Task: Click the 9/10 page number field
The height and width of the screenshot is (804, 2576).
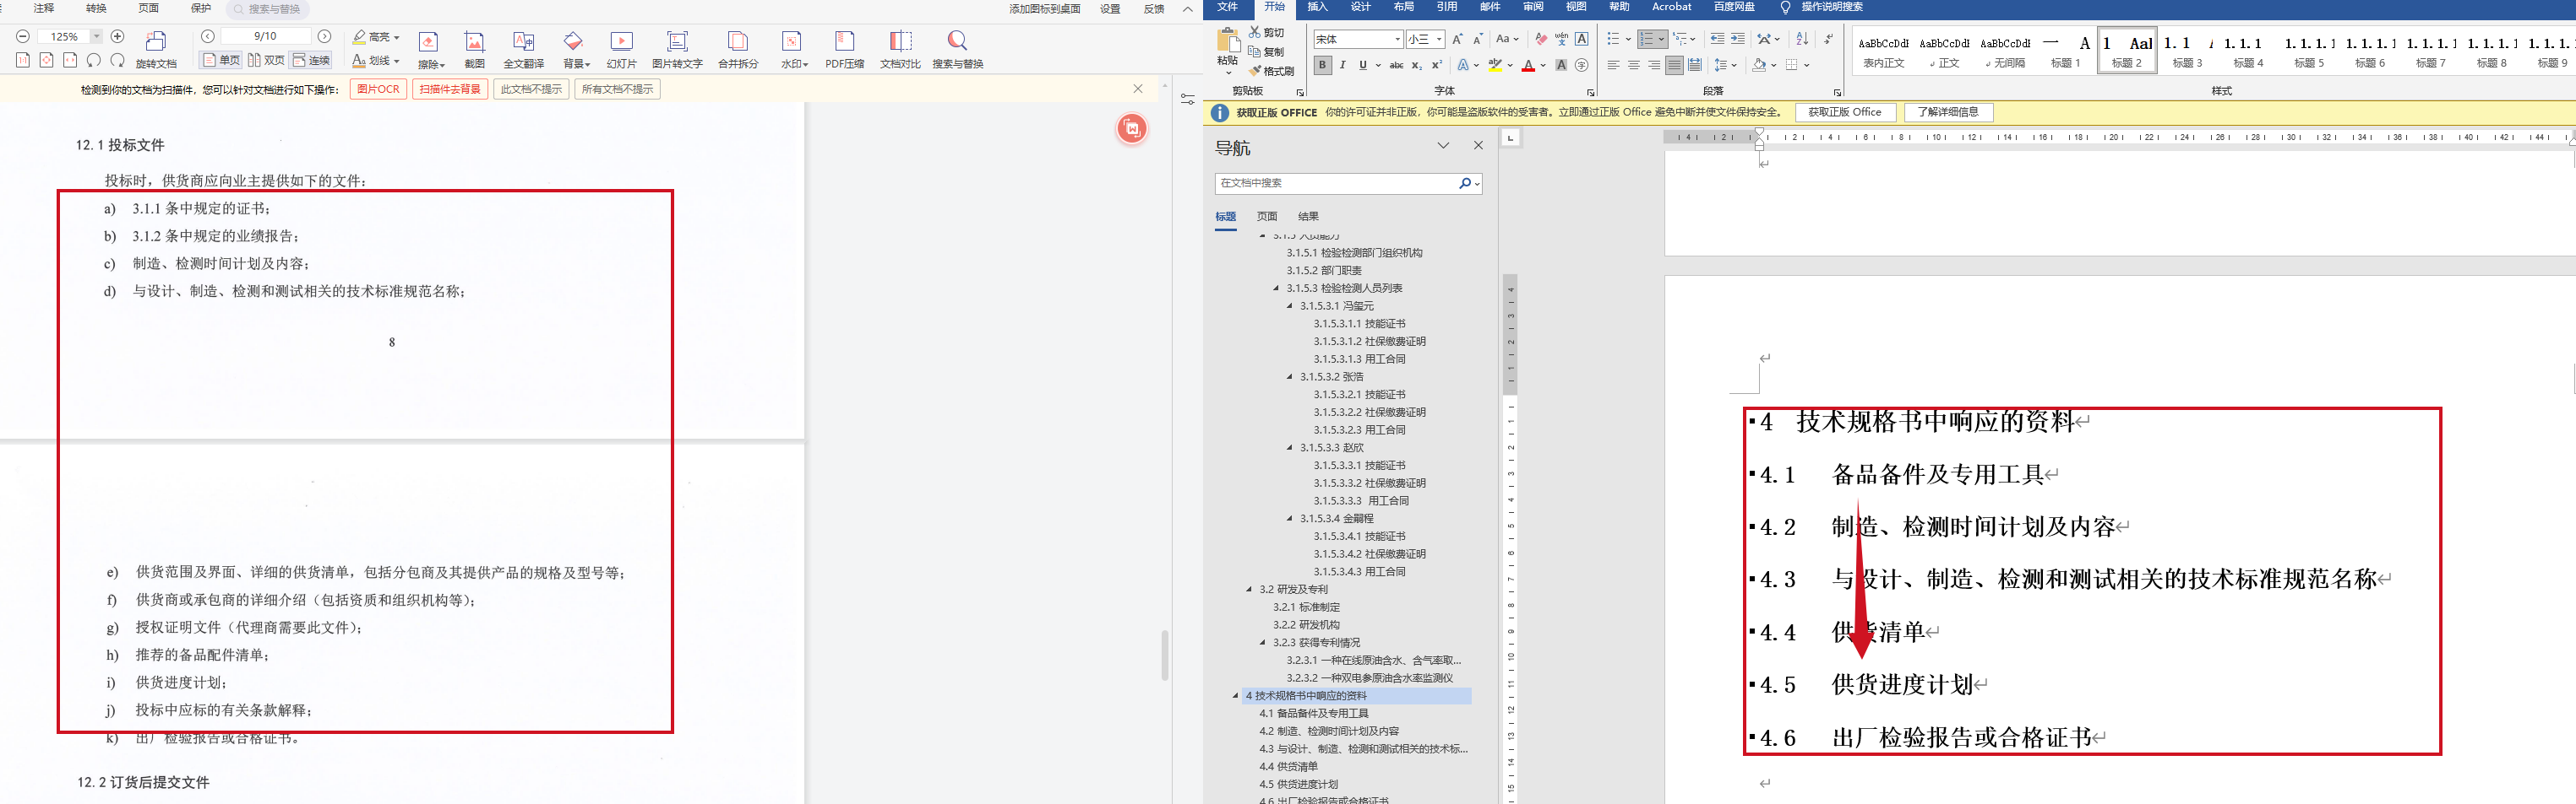Action: point(265,37)
